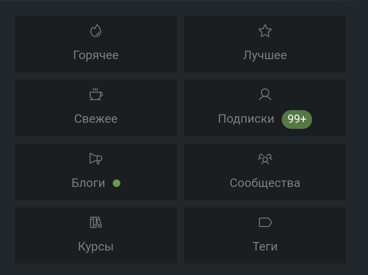
Task: Click the megaphone icon above Блоги
Action: pos(96,158)
